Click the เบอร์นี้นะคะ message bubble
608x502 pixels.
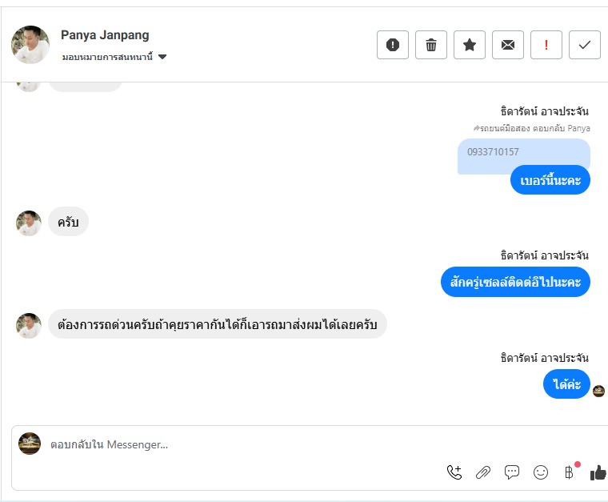tap(550, 181)
